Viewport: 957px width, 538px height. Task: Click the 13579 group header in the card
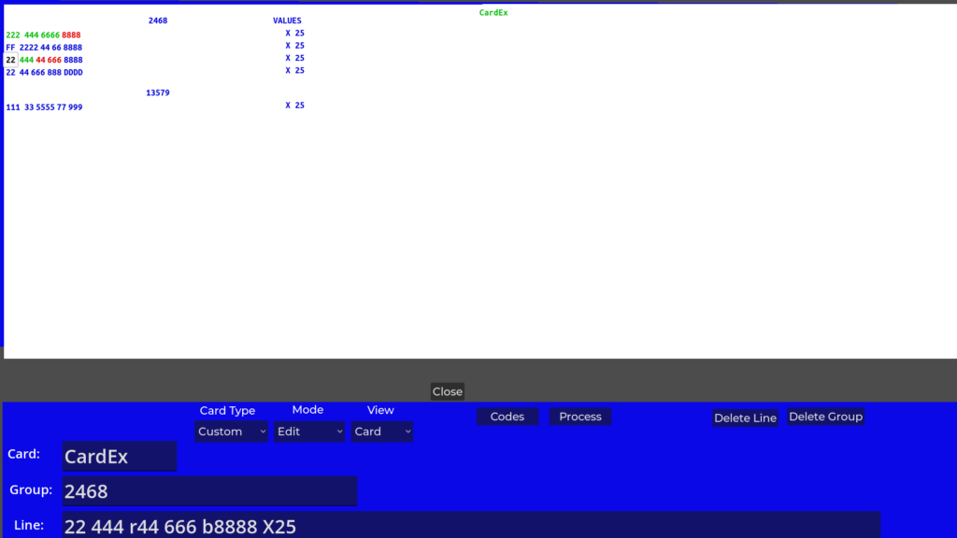[158, 93]
